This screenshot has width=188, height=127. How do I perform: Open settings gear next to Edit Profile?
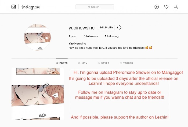(x=119, y=28)
